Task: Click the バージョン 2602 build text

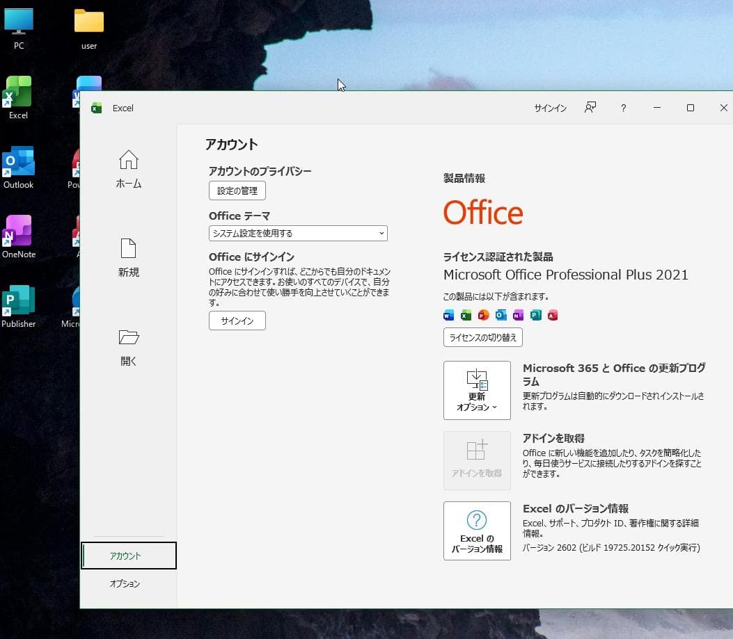Action: click(611, 547)
